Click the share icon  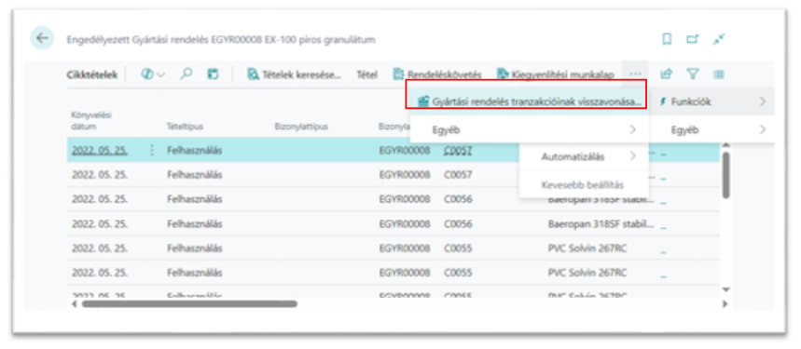tap(666, 74)
